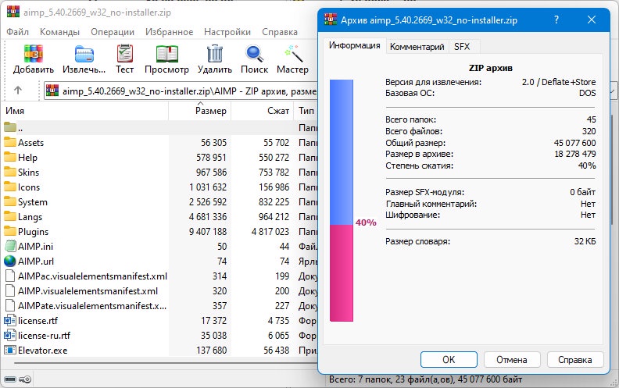Click the Удалить trash bin icon
Image resolution: width=619 pixels, height=388 pixels.
coord(215,54)
